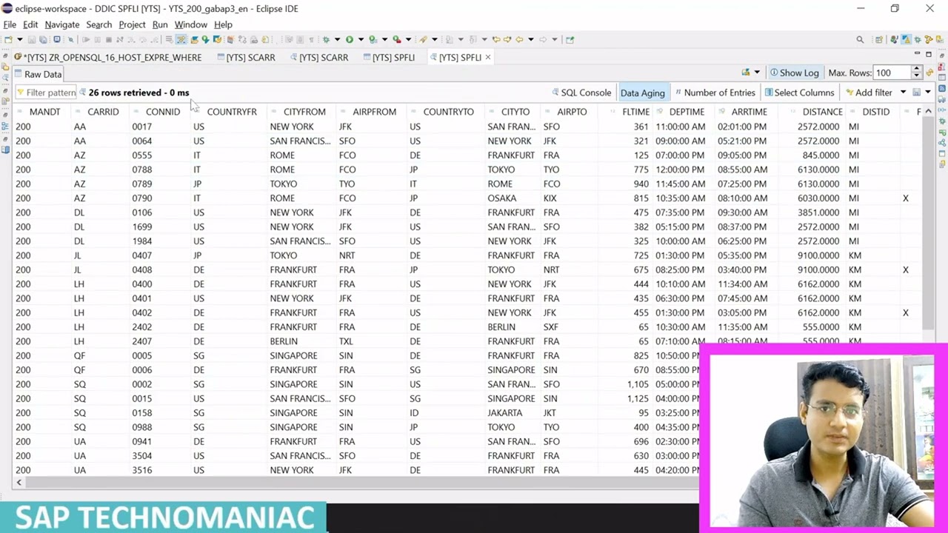This screenshot has height=533, width=948.
Task: Click the vertical scrollbar of the table
Action: click(928, 222)
